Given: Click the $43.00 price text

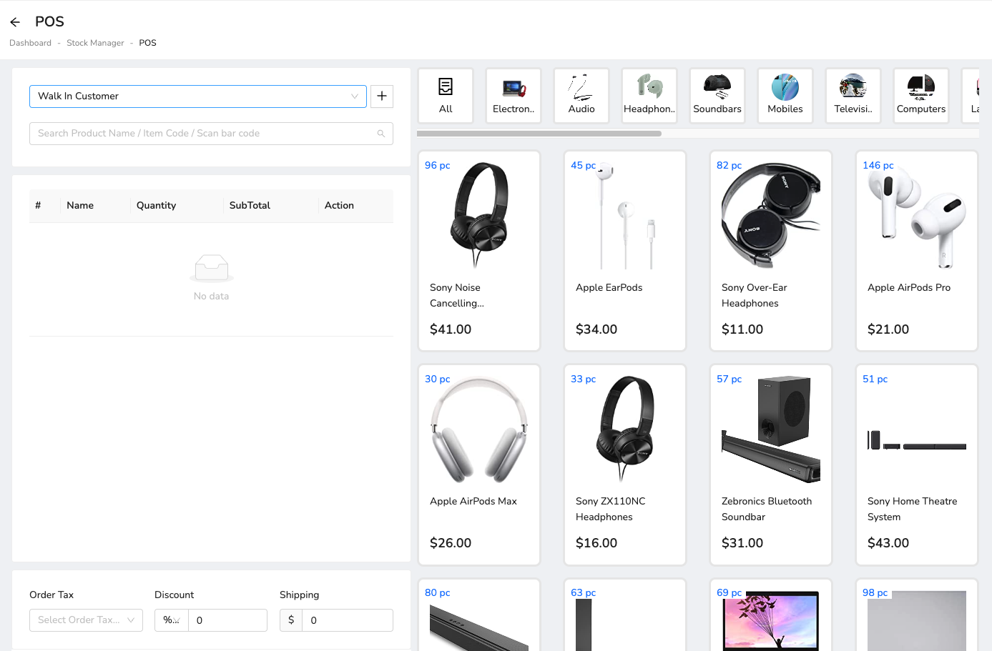Looking at the screenshot, I should [x=888, y=543].
